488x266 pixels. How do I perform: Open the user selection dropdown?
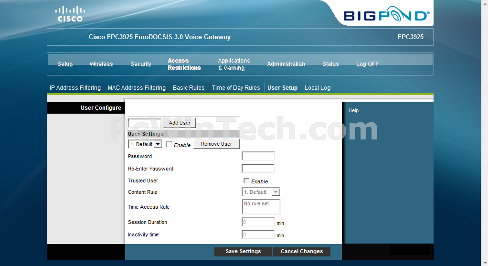[145, 144]
